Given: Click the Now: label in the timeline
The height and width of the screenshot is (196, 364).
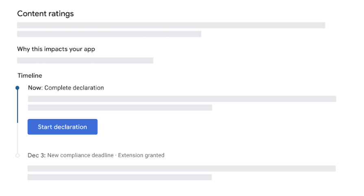Looking at the screenshot, I should [35, 87].
